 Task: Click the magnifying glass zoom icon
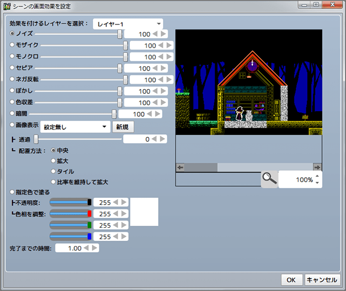[269, 179]
